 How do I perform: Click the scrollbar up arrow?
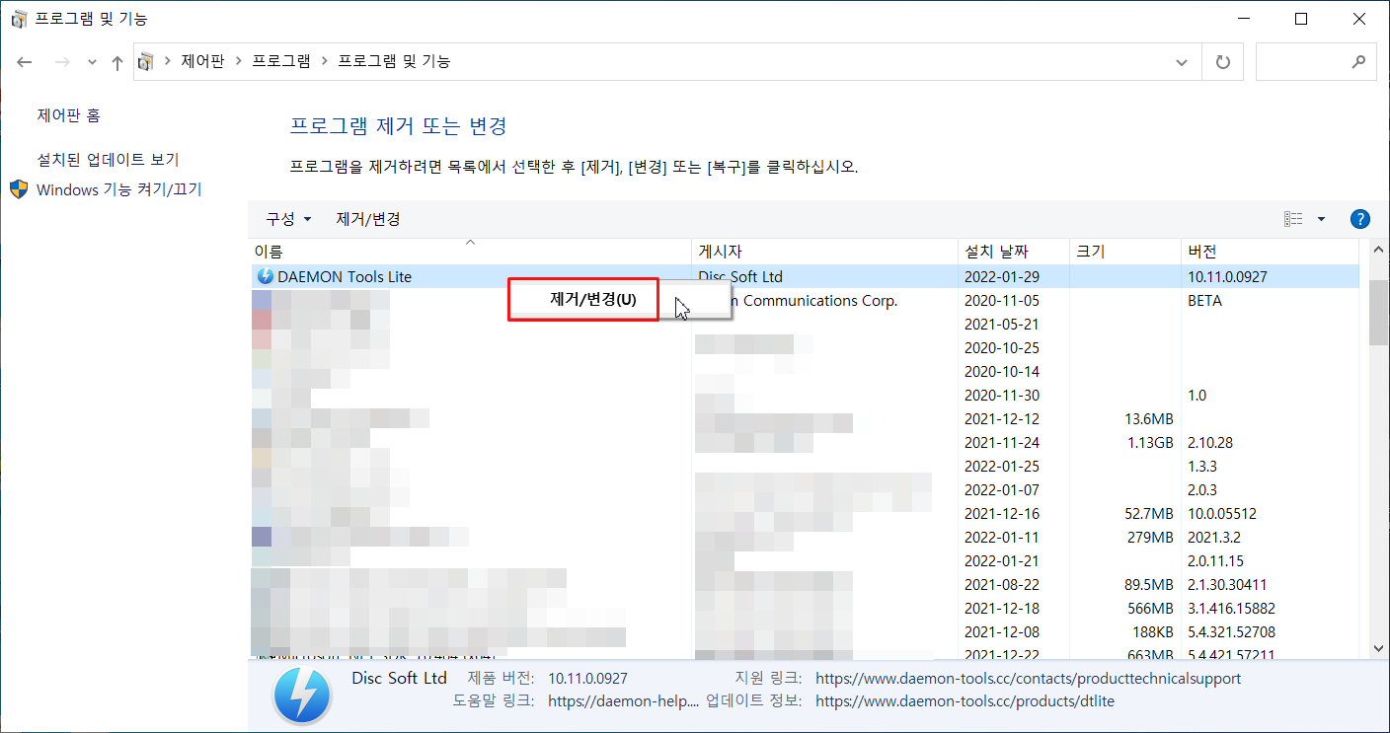click(x=1378, y=251)
